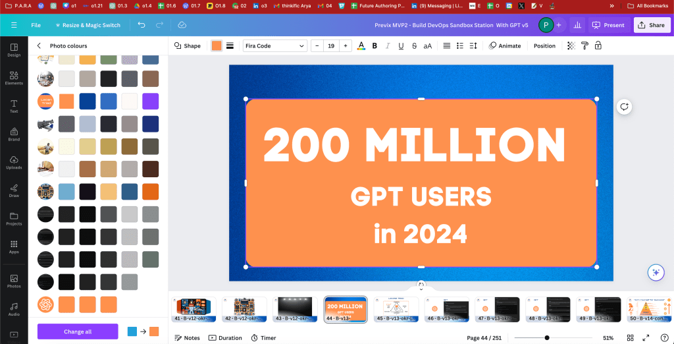This screenshot has width=674, height=344.
Task: Open the Timer
Action: tap(263, 338)
